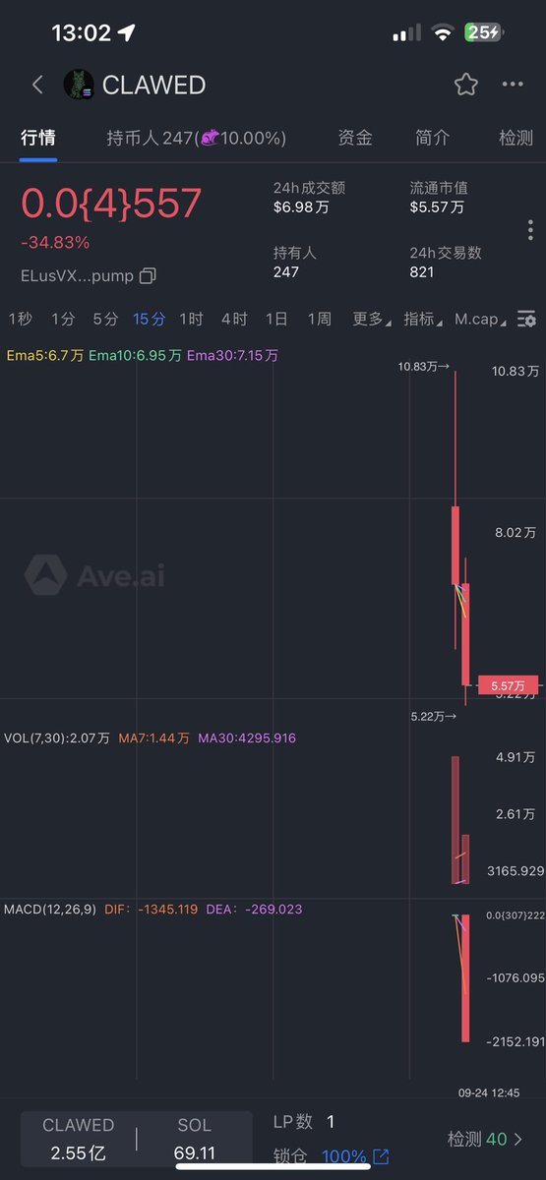This screenshot has width=546, height=1180.
Task: Expand the M.cap display dropdown
Action: coord(480,319)
